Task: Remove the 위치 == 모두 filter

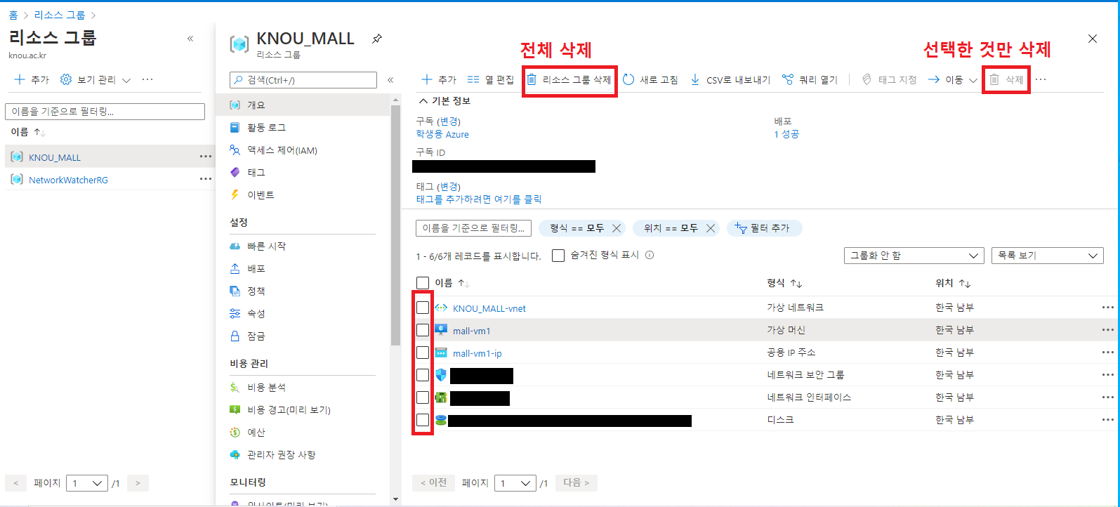Action: tap(711, 228)
